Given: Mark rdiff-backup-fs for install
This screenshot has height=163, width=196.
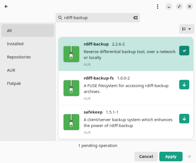Looking at the screenshot, I should click(x=184, y=85).
